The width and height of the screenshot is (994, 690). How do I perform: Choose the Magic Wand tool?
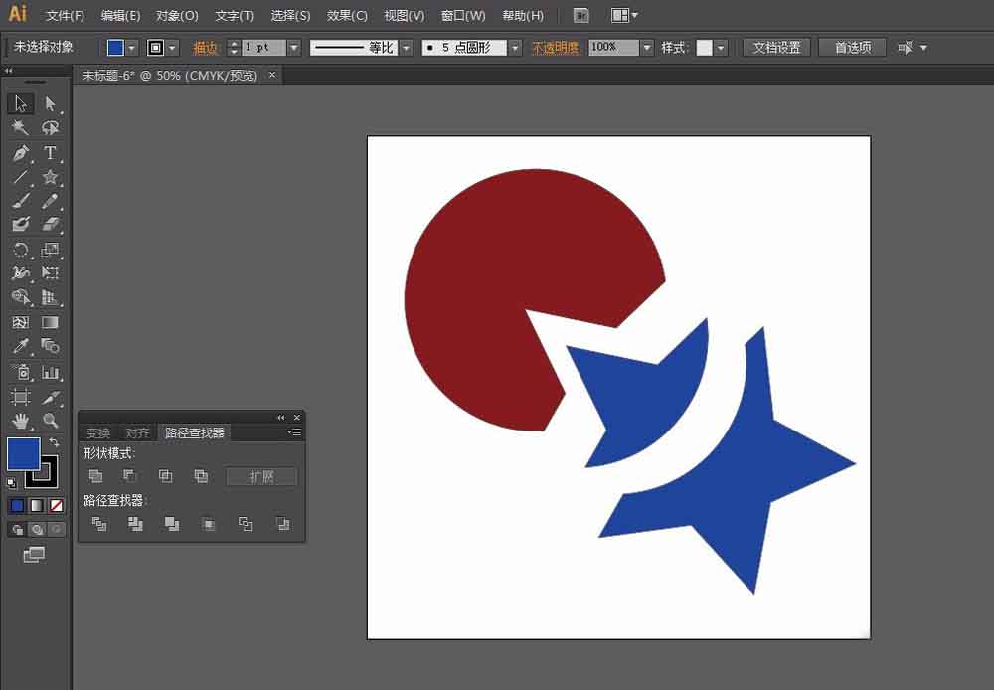20,128
